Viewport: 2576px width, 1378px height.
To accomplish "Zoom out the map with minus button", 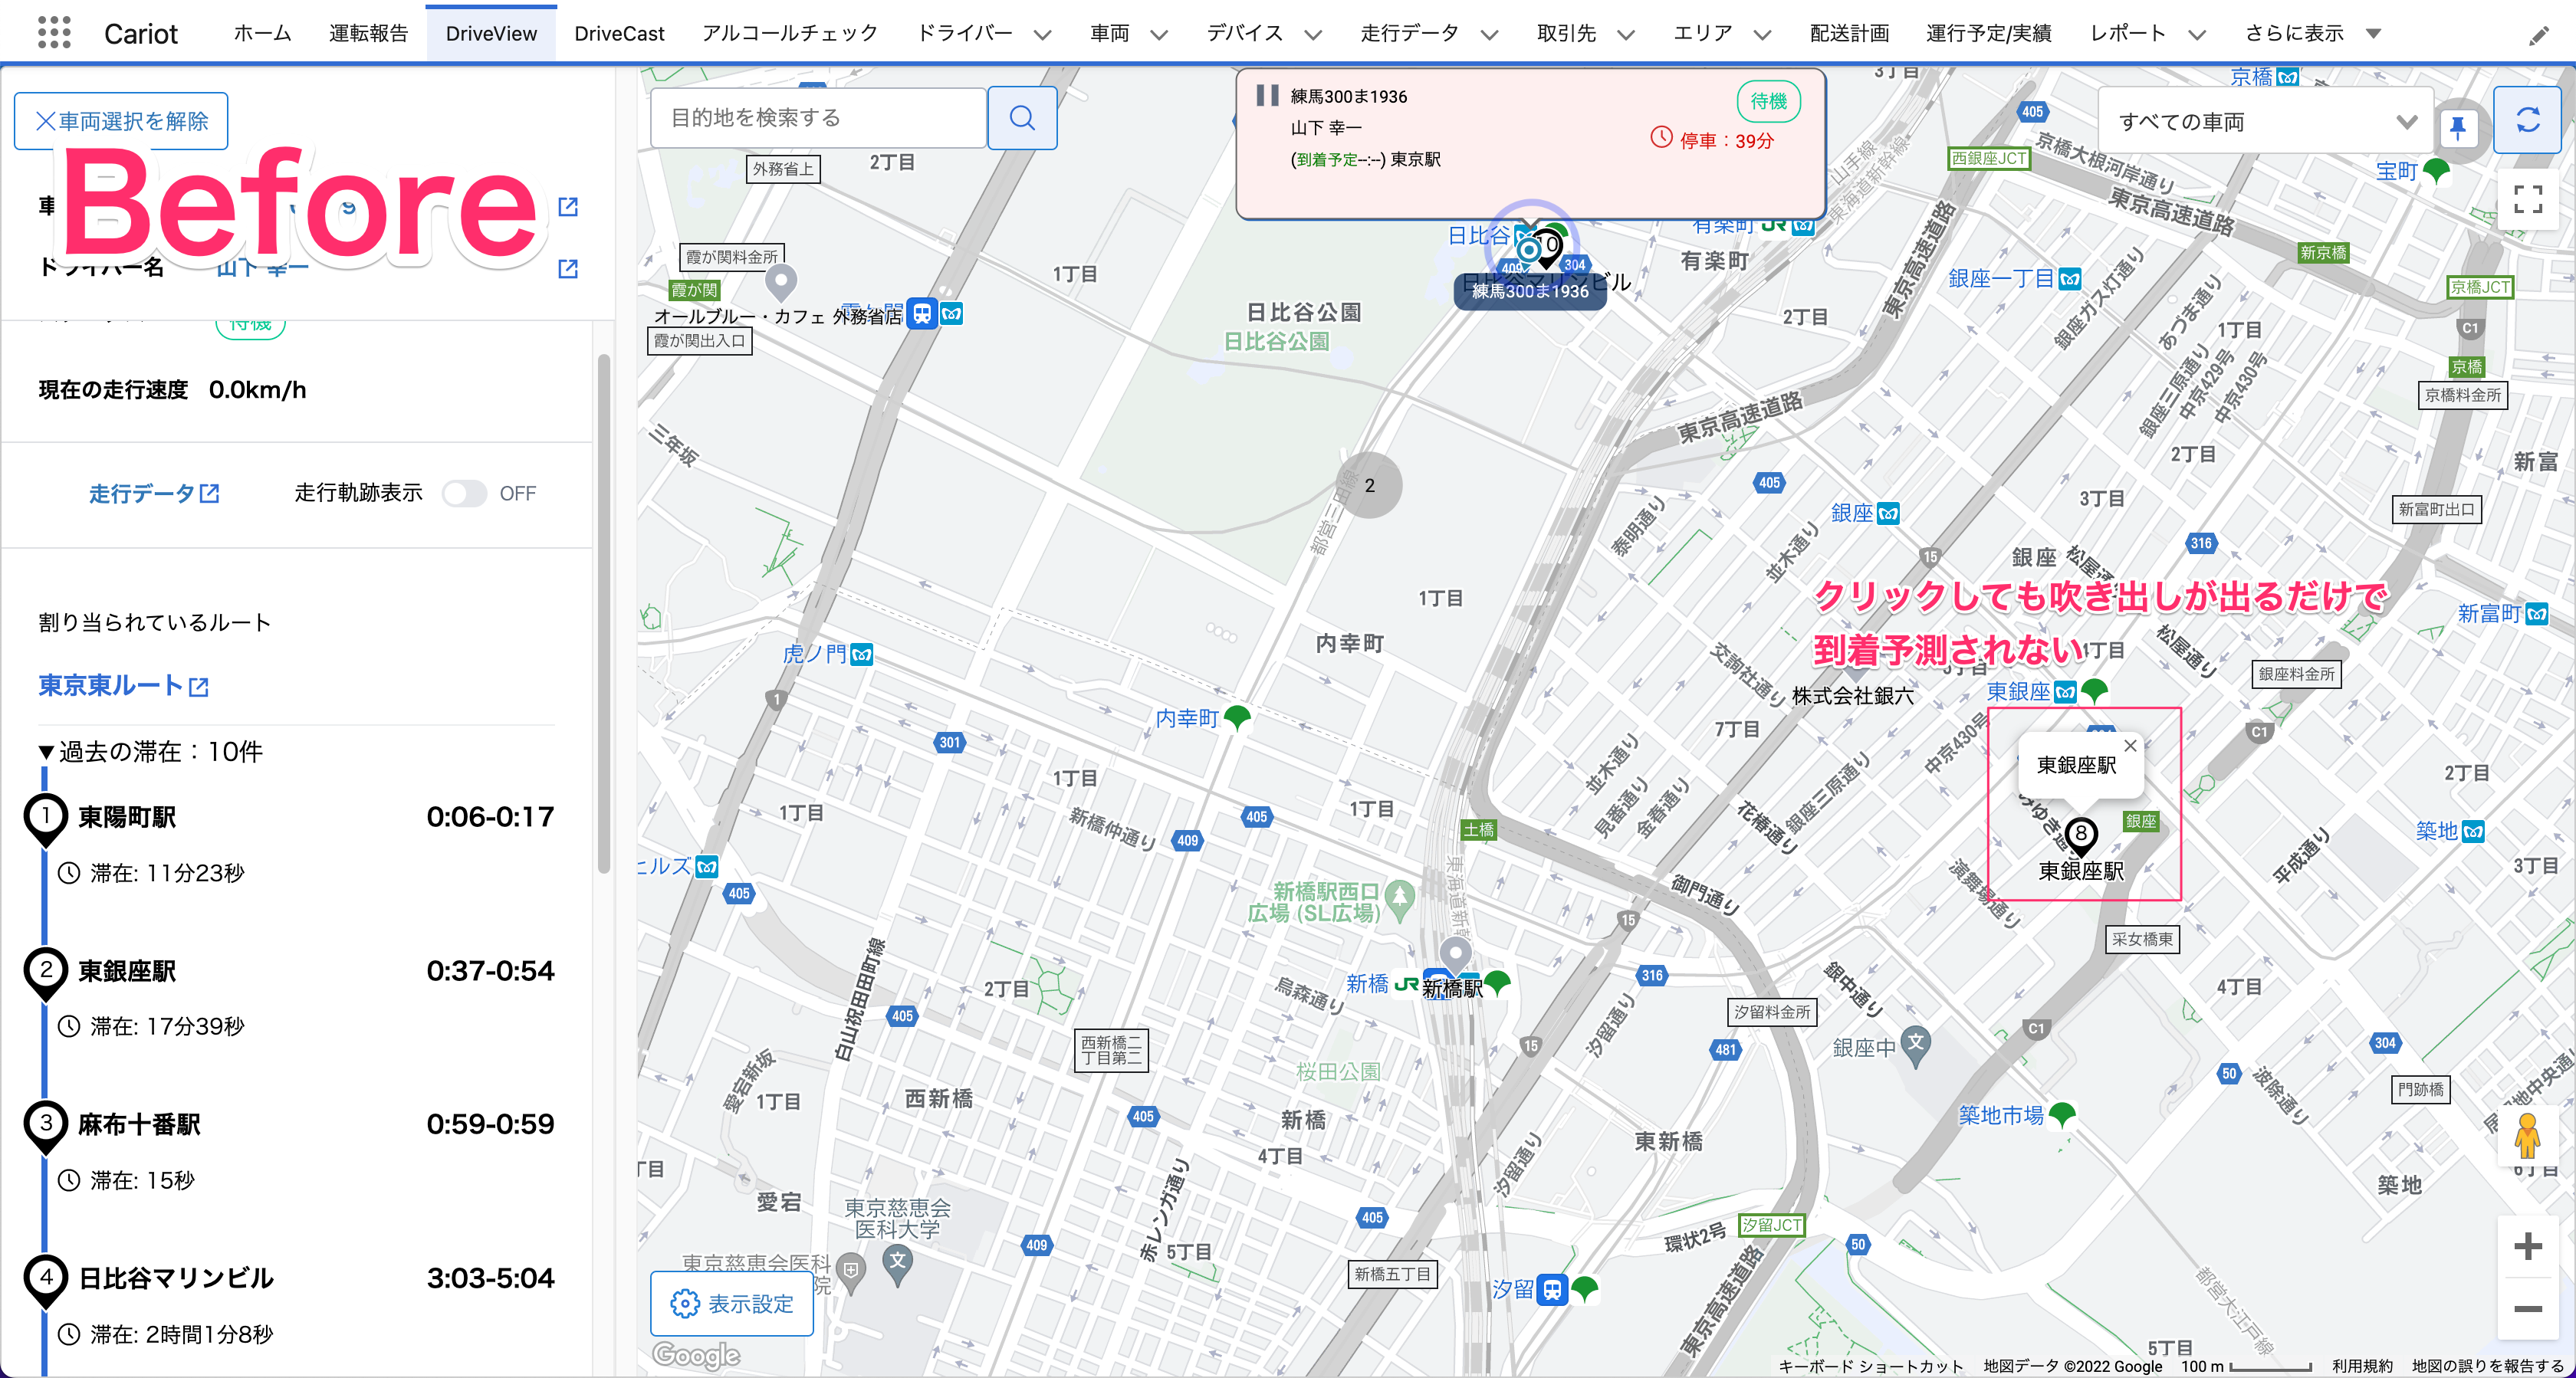I will [x=2527, y=1308].
